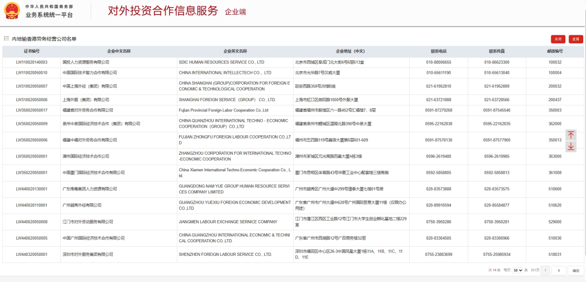Click the 证书编号 column header
The image size is (586, 282).
31,51
